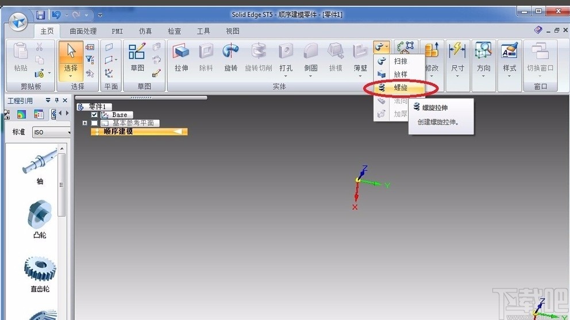The width and height of the screenshot is (570, 320).
Task: Click the 除料 (Cut) tool
Action: (x=206, y=57)
